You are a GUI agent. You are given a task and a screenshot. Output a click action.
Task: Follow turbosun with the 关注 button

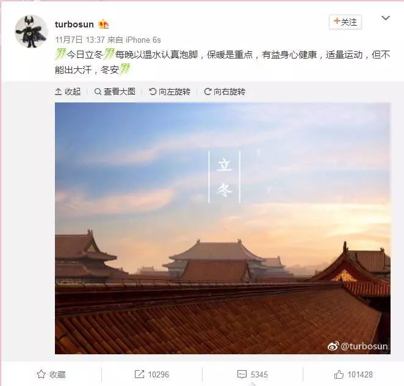345,21
